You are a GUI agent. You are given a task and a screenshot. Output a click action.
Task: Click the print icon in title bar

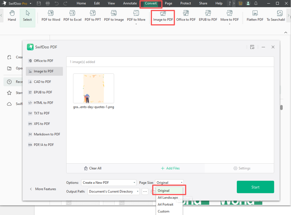click(x=48, y=3)
